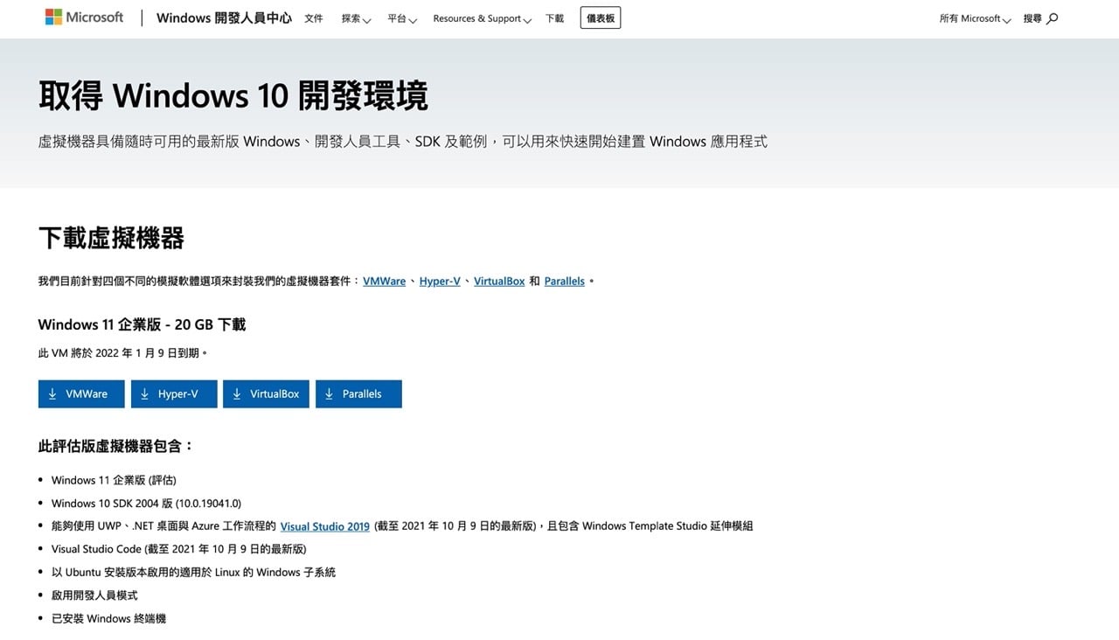Expand the 平台 dropdown
This screenshot has height=640, width=1119.
pyautogui.click(x=402, y=18)
